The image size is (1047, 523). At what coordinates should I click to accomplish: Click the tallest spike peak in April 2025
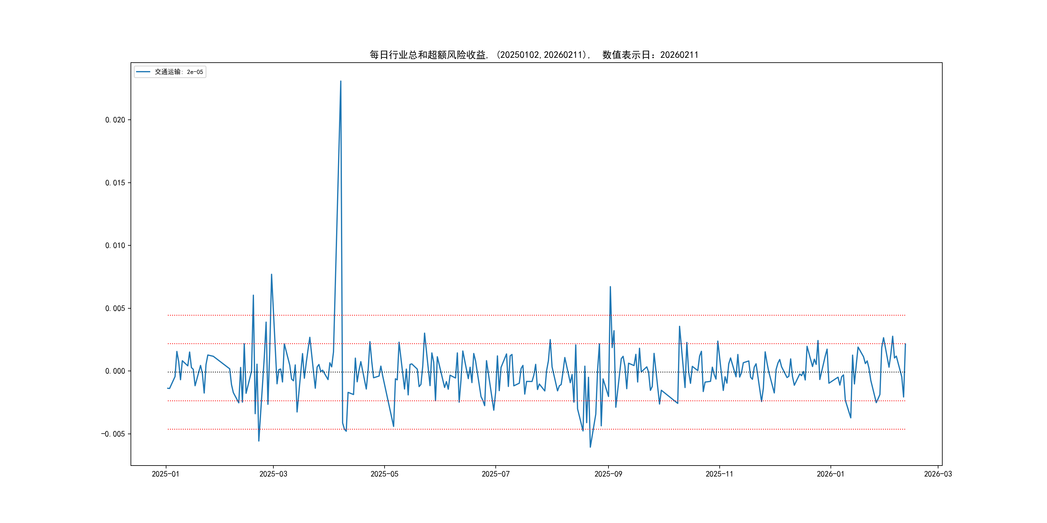point(341,82)
